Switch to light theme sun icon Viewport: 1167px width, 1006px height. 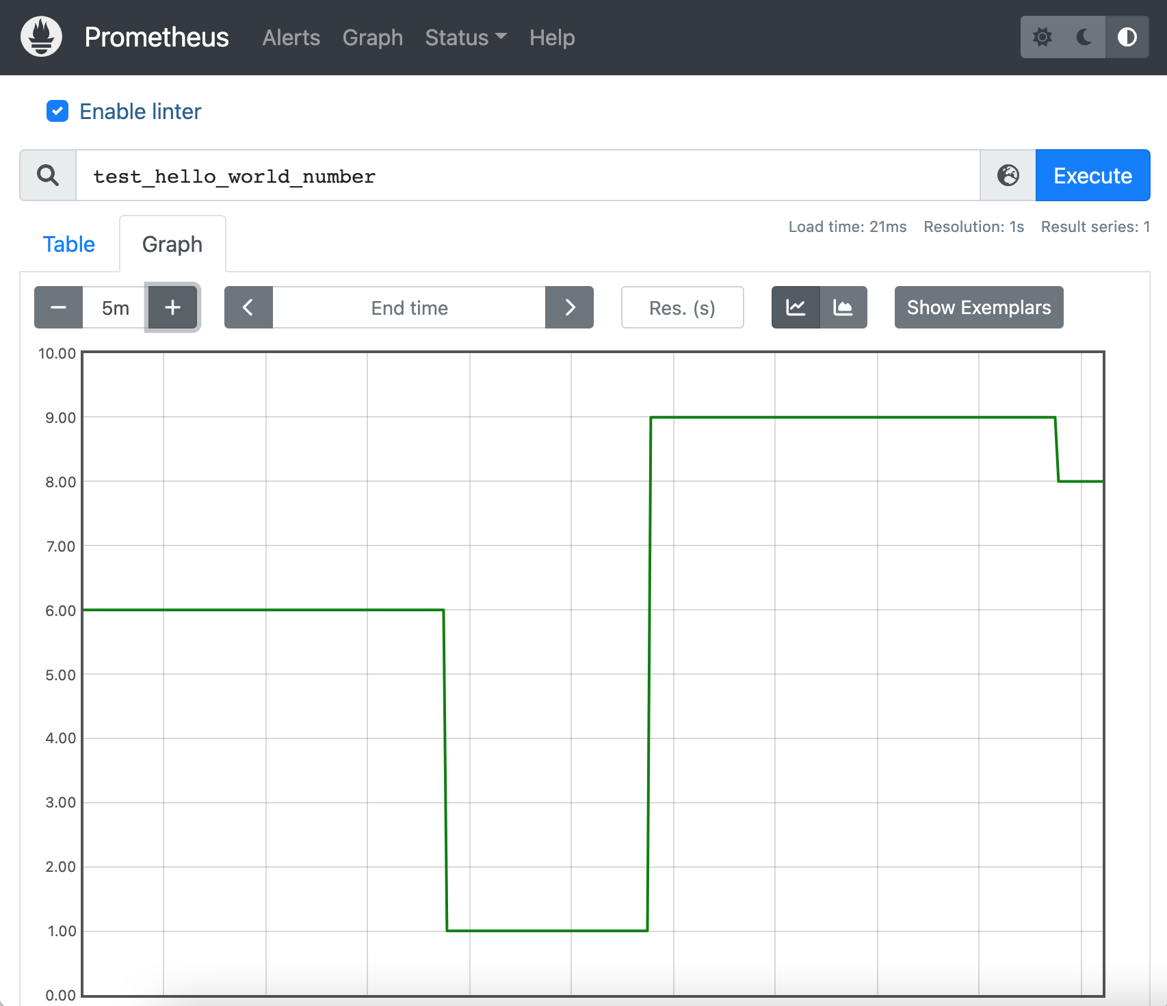click(1043, 37)
